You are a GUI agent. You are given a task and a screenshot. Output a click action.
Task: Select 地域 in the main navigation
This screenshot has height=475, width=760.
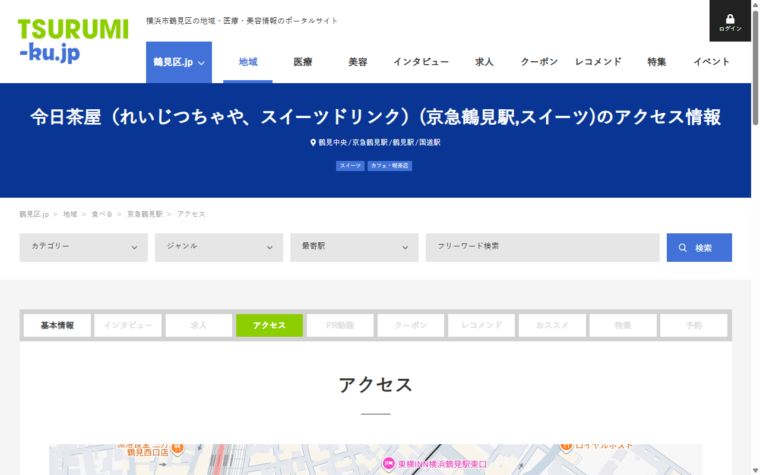248,62
